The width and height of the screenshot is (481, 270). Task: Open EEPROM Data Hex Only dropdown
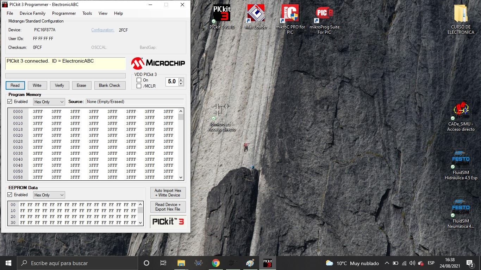49,195
